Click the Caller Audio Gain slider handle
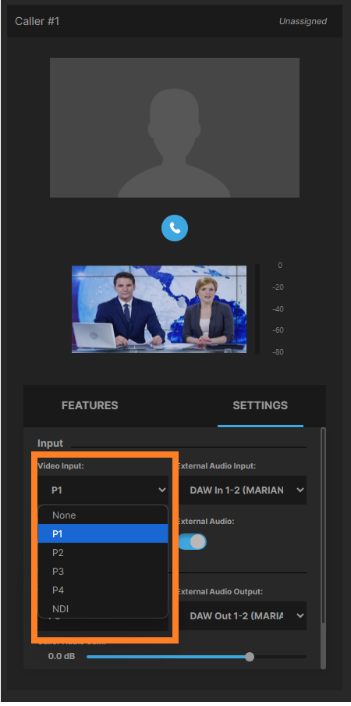The image size is (351, 706). [x=250, y=657]
